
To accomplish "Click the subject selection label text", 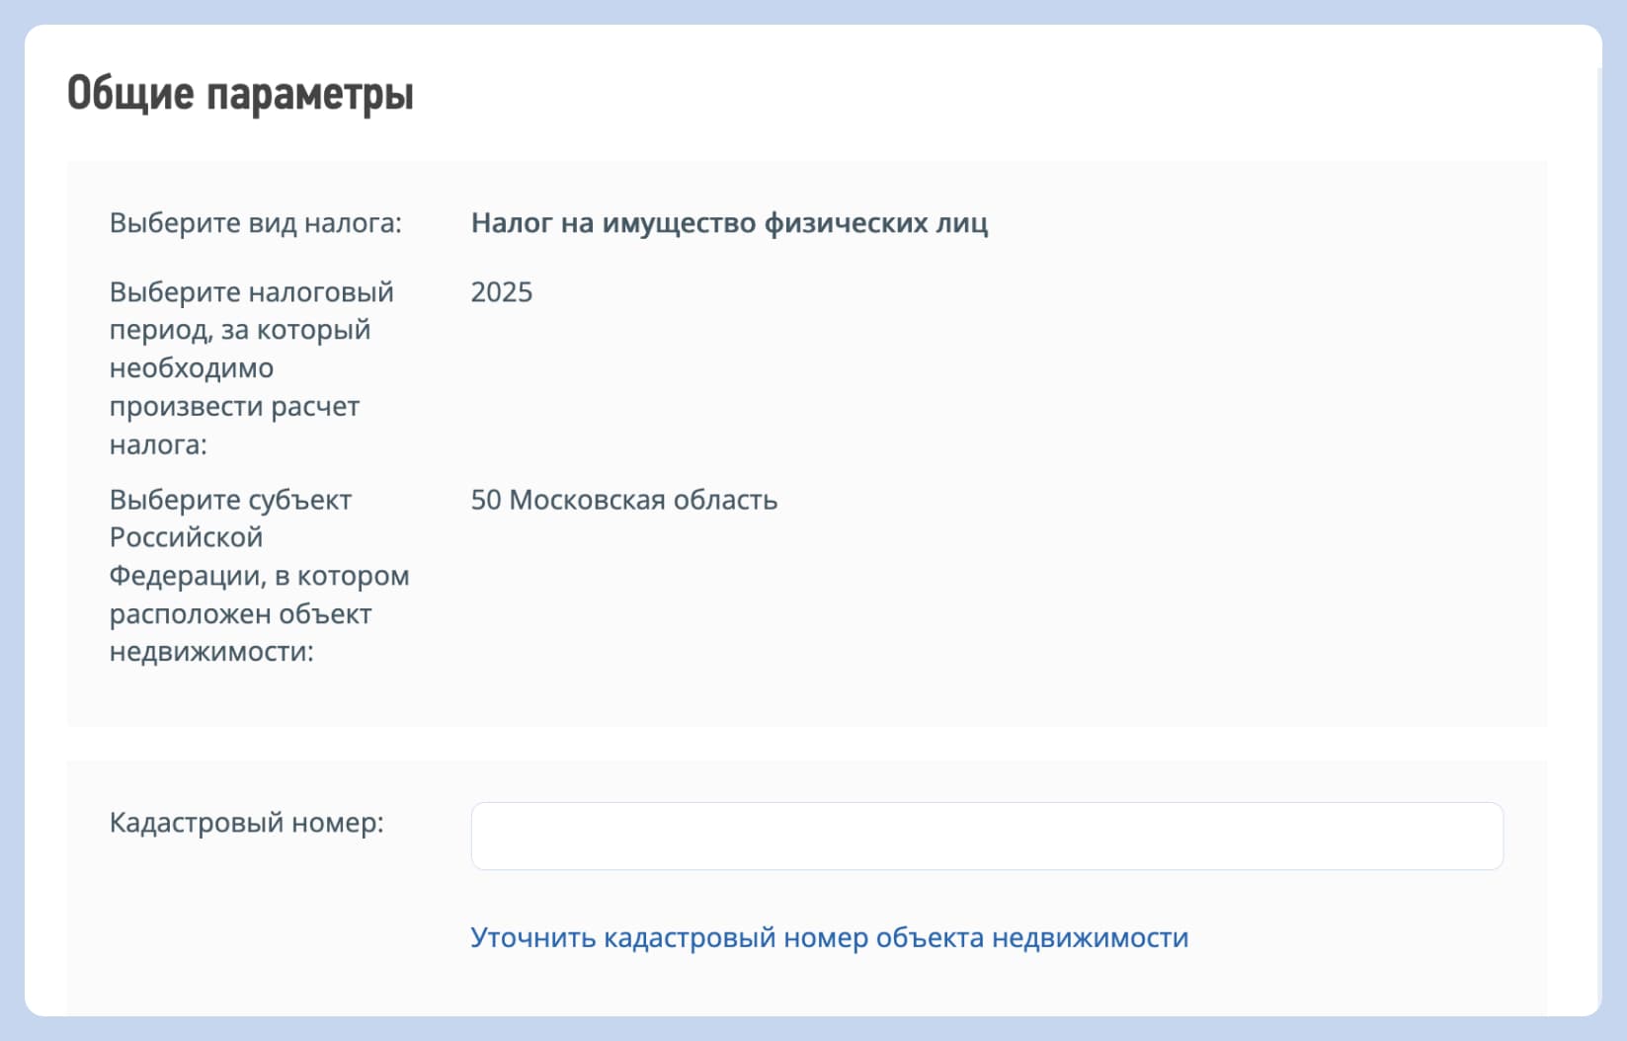I will [260, 576].
